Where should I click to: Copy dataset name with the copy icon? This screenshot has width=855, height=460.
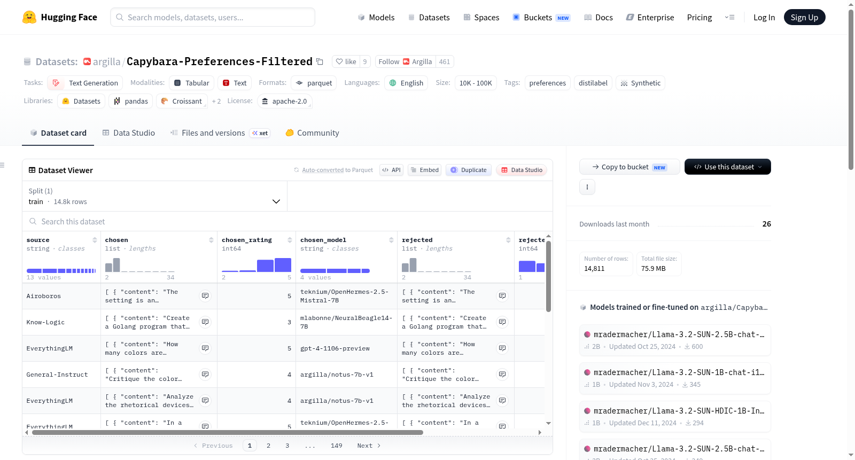coord(320,61)
